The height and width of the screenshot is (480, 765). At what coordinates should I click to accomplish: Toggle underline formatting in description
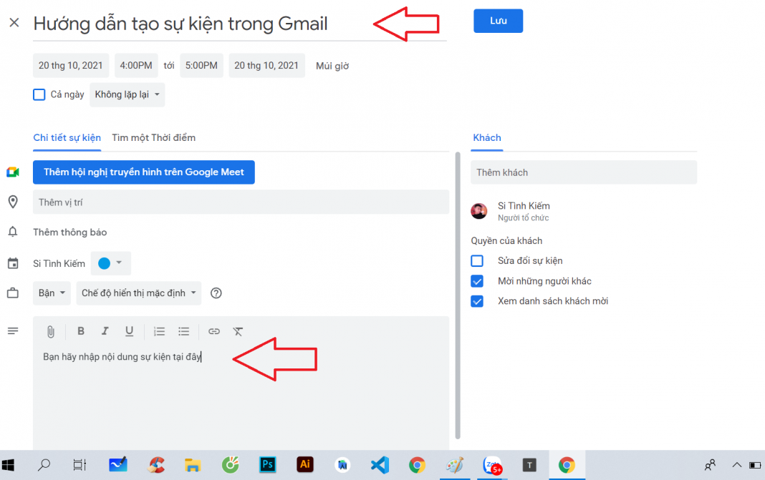(129, 331)
